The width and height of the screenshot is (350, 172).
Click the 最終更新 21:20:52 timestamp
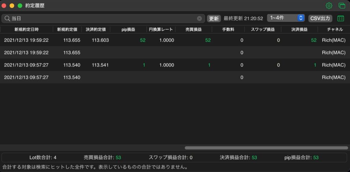pyautogui.click(x=243, y=18)
